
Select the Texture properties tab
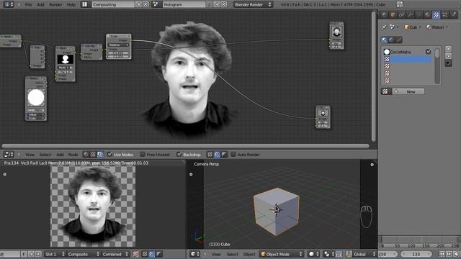436,14
